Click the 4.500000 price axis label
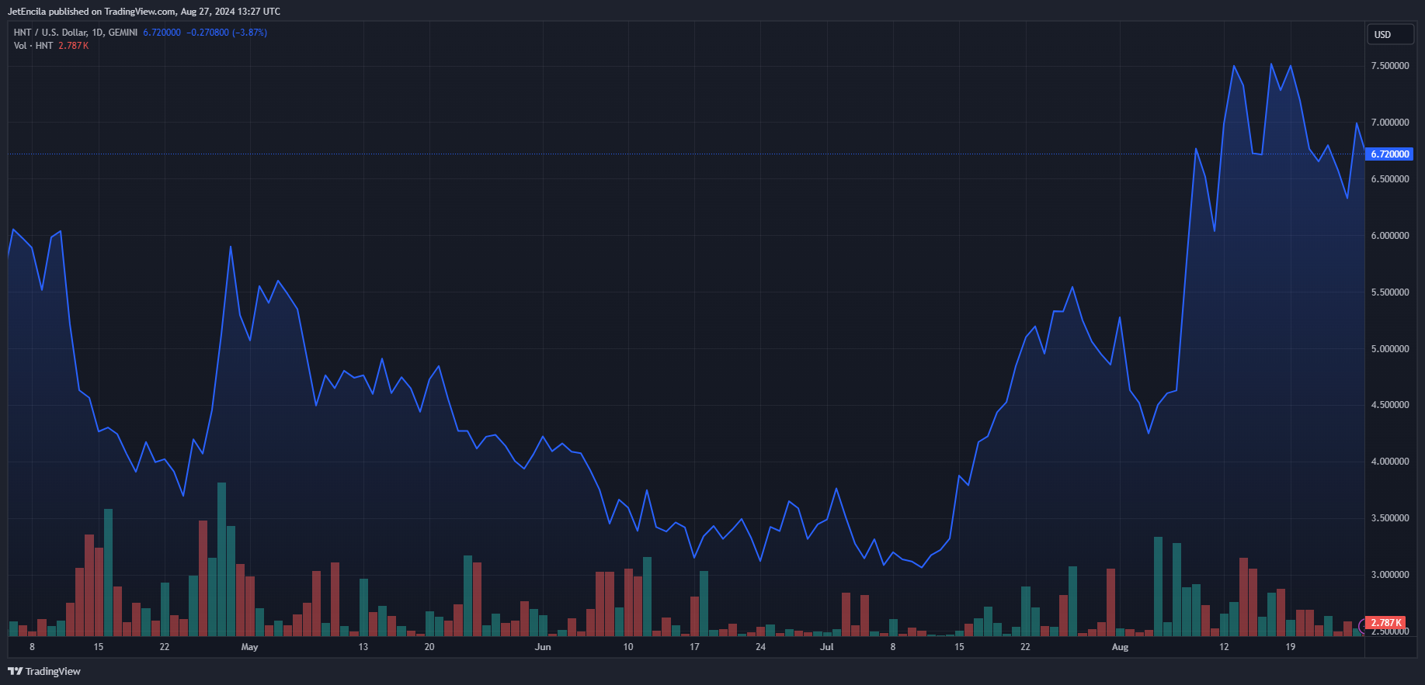Screen dimensions: 1425x685 (x=1390, y=405)
